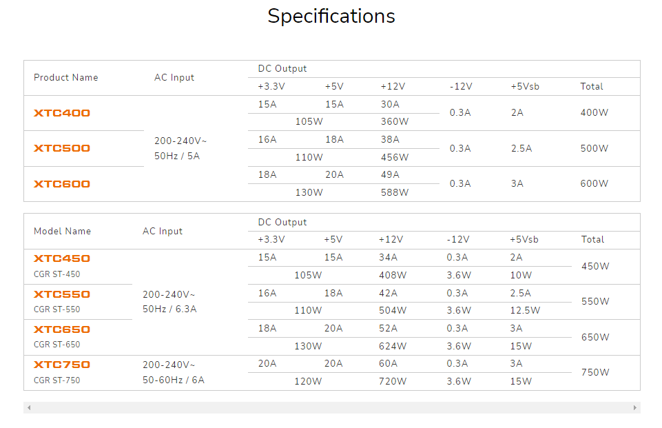This screenshot has height=428, width=662.
Task: Click the 588W +12V output value
Action: (395, 192)
